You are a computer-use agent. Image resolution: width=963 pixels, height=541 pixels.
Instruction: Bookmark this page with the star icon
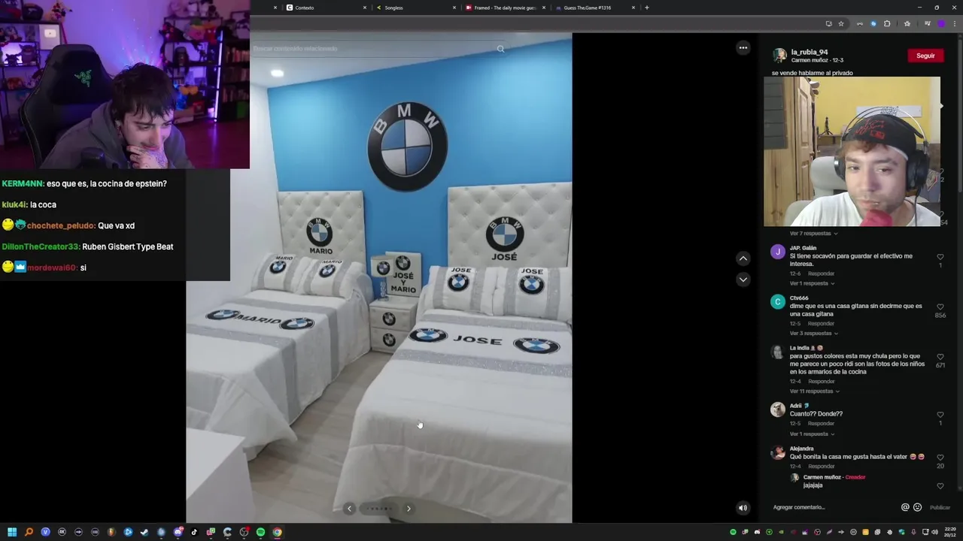click(841, 24)
